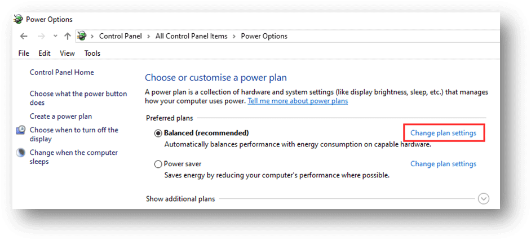531x240 pixels.
Task: Open Change plan settings for Power saver
Action: coord(443,164)
